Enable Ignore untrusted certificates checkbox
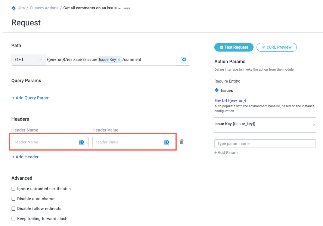 (14, 189)
